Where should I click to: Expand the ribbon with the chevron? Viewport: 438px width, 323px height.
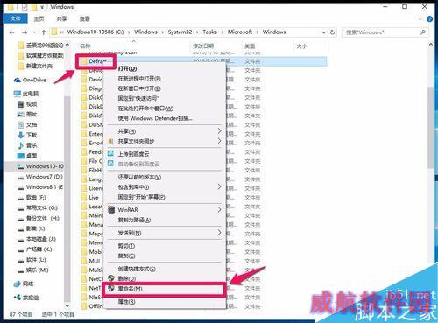420,19
